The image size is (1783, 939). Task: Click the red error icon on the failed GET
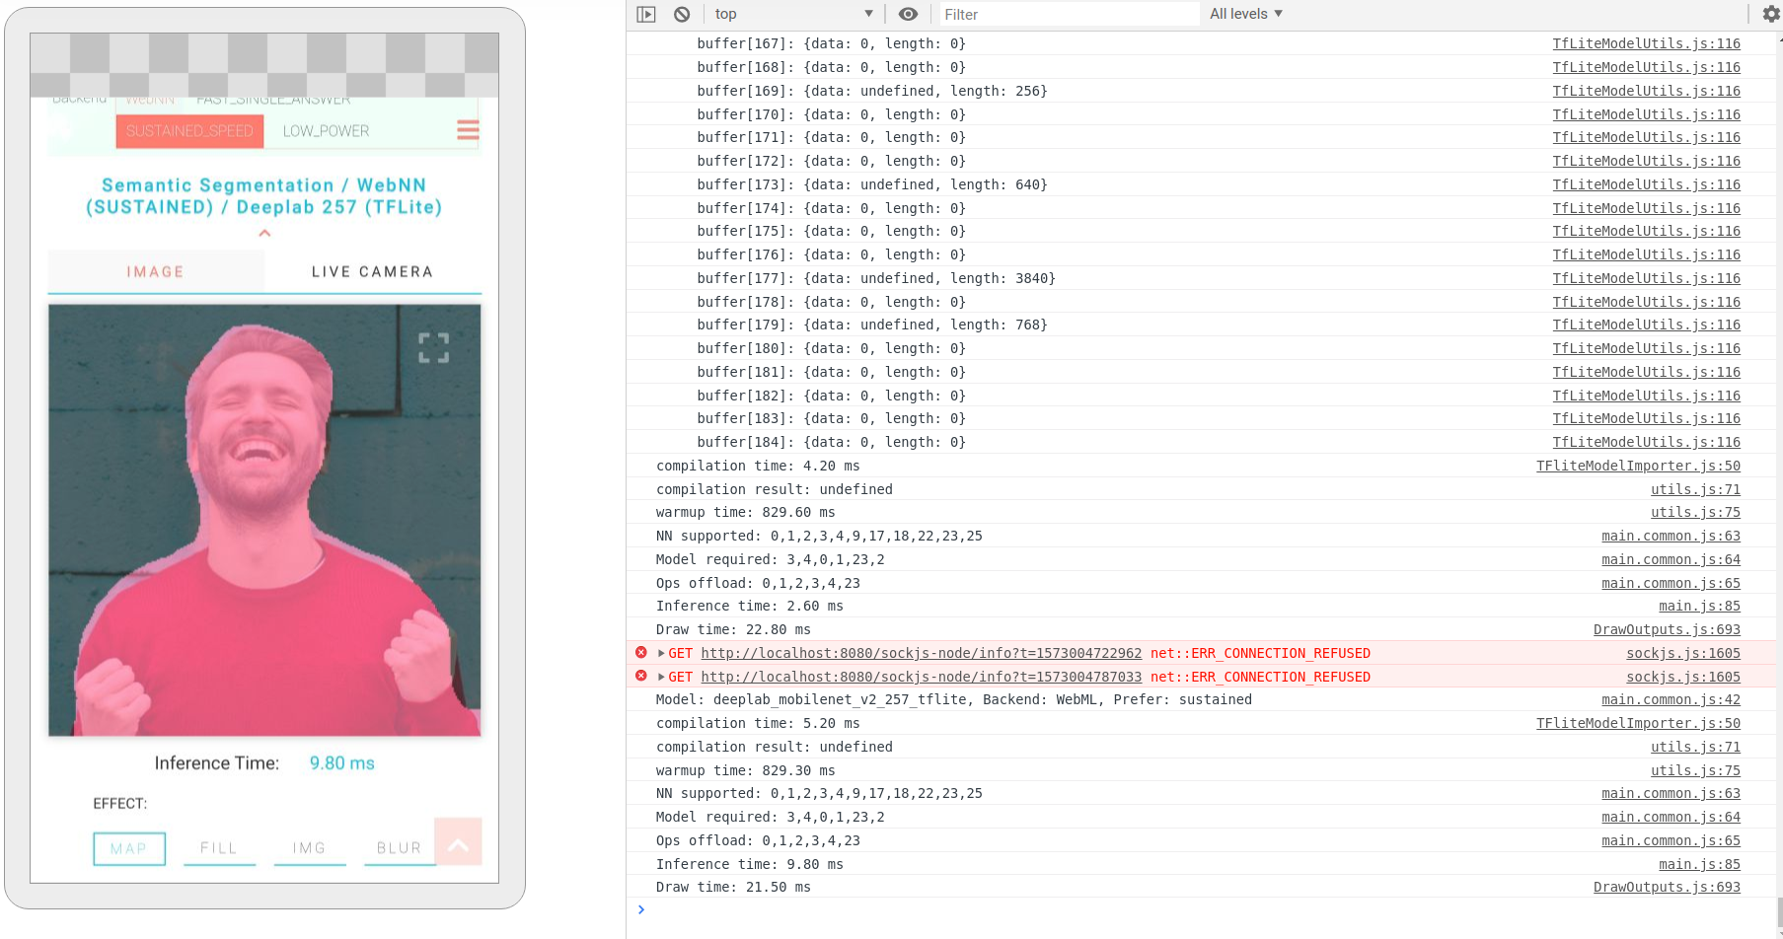click(x=640, y=652)
